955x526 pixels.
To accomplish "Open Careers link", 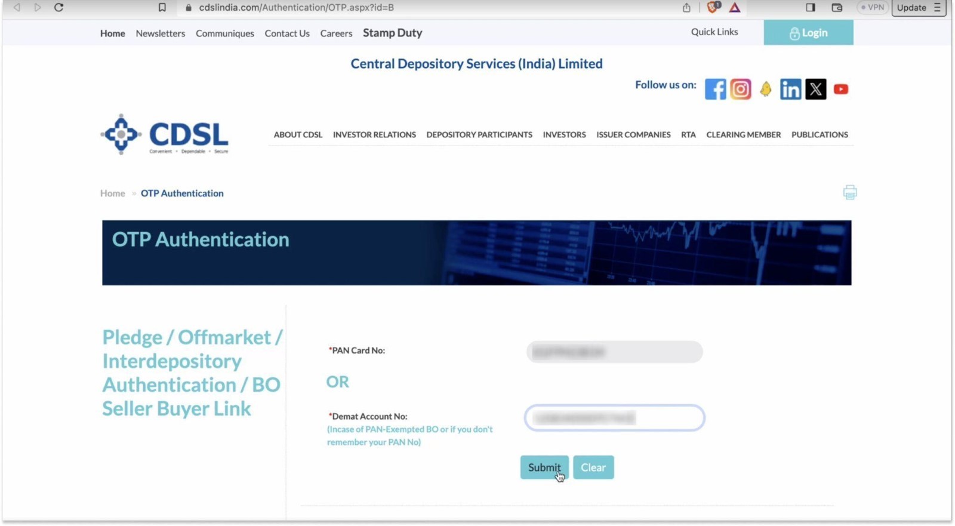I will [336, 33].
